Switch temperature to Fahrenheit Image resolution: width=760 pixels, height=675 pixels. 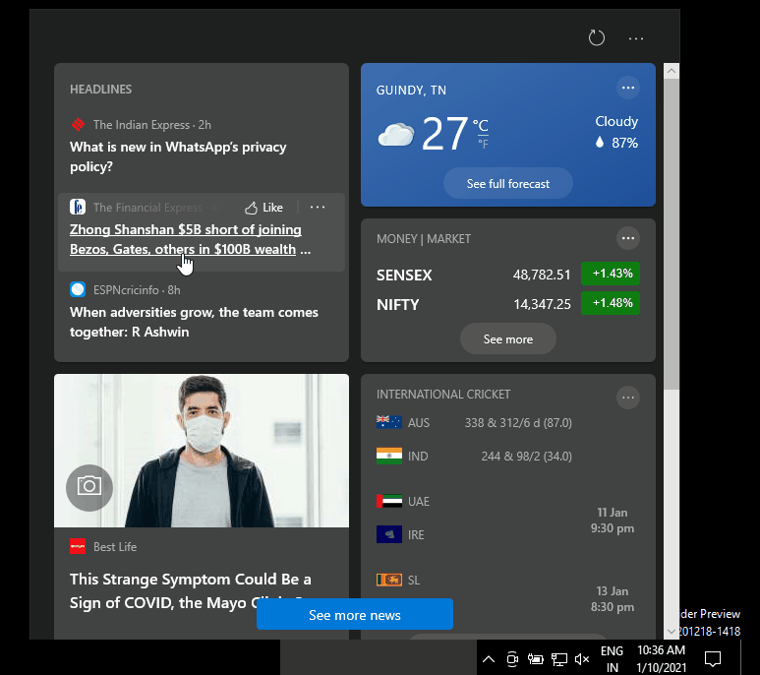tap(483, 145)
